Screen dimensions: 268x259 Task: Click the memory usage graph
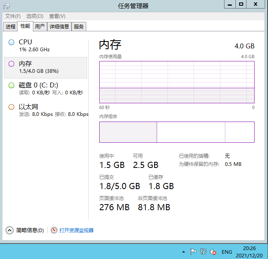point(177,82)
